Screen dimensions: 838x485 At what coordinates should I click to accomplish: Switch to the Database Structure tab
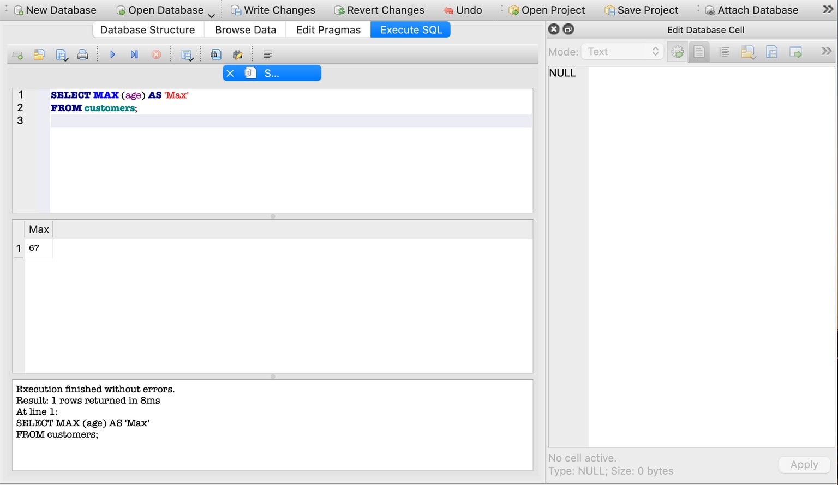147,30
